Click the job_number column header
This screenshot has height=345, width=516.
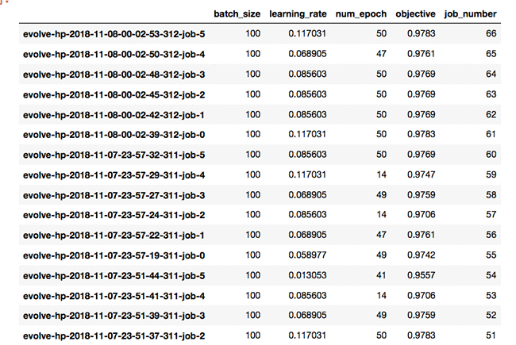pos(470,13)
